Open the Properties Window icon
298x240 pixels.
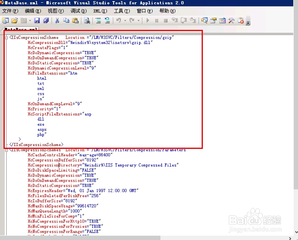(213, 20)
